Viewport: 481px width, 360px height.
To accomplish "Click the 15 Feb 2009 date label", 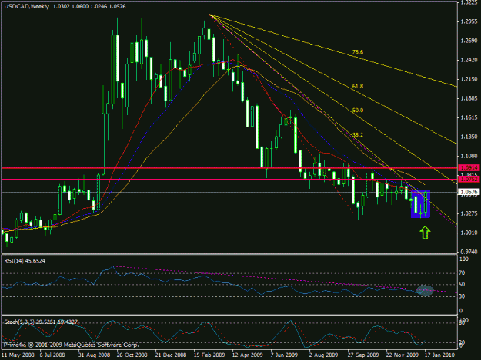I will coord(209,355).
